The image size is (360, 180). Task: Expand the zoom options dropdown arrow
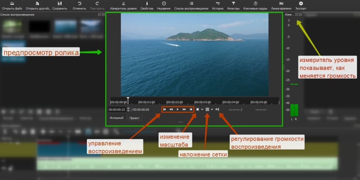point(202,109)
